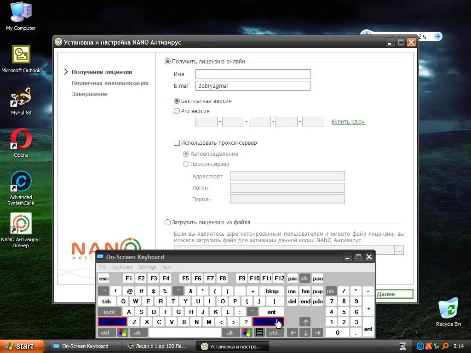Select the Recycle Bin icon
Image resolution: width=471 pixels, height=353 pixels.
[x=448, y=312]
